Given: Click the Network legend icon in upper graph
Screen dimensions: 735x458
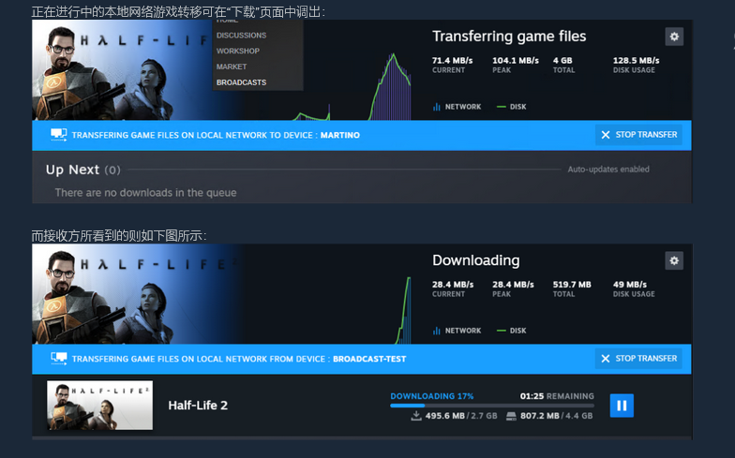Looking at the screenshot, I should 437,107.
